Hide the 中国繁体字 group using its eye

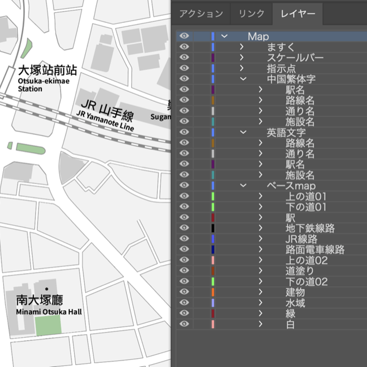click(x=184, y=79)
